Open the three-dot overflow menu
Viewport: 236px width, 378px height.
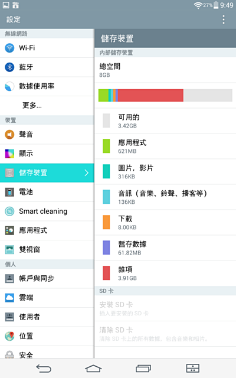224,19
